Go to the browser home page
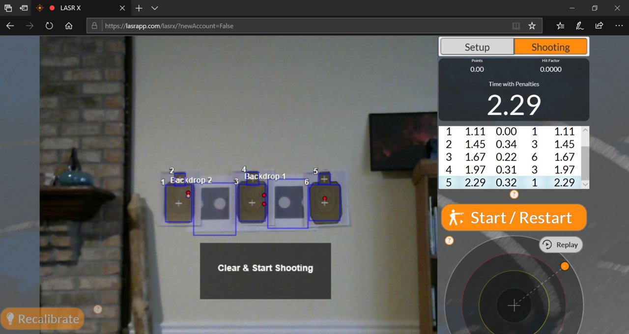Screen dimensions: 629x334 click(69, 26)
